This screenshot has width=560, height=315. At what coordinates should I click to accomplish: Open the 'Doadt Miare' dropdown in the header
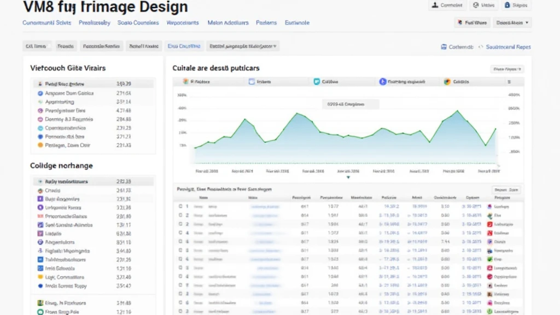[512, 23]
